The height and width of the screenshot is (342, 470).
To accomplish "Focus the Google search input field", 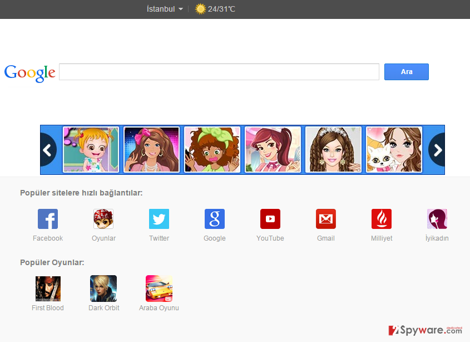I will 219,72.
